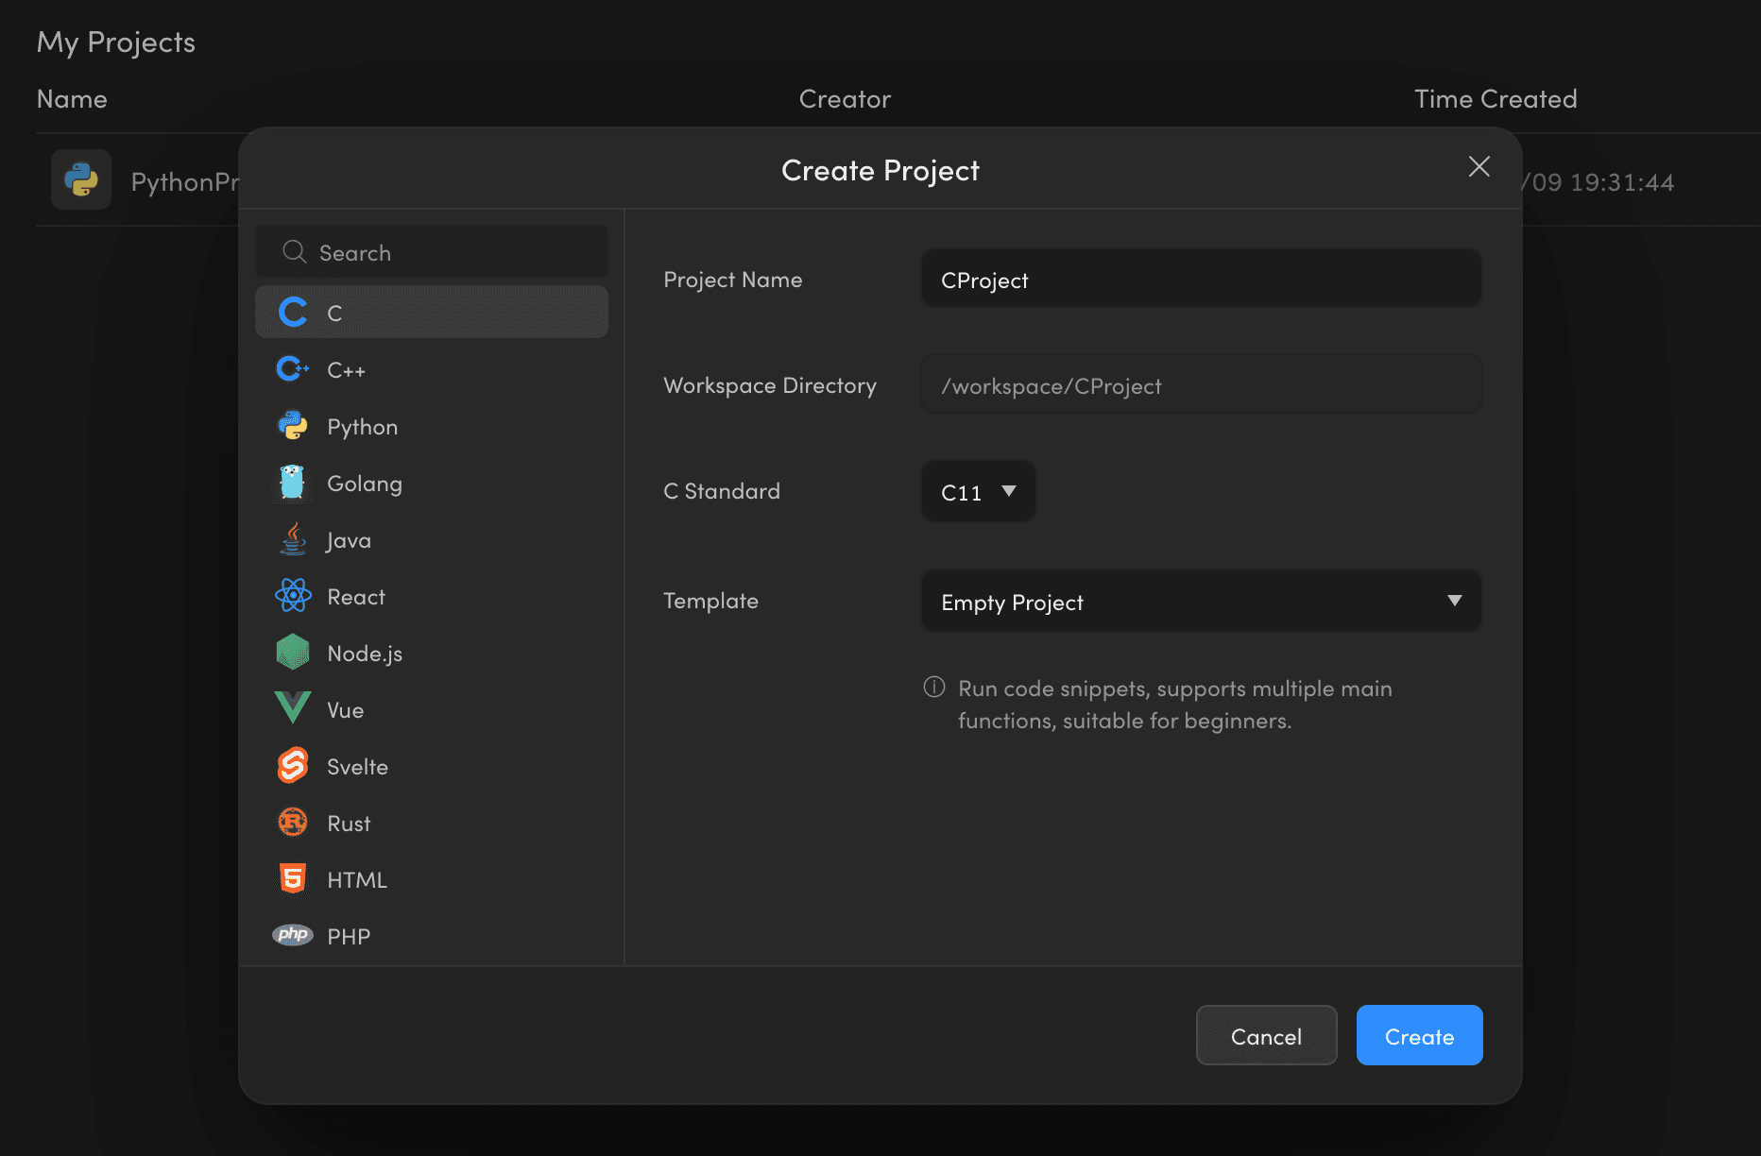The image size is (1761, 1156).
Task: Click the React atom icon
Action: tap(292, 596)
